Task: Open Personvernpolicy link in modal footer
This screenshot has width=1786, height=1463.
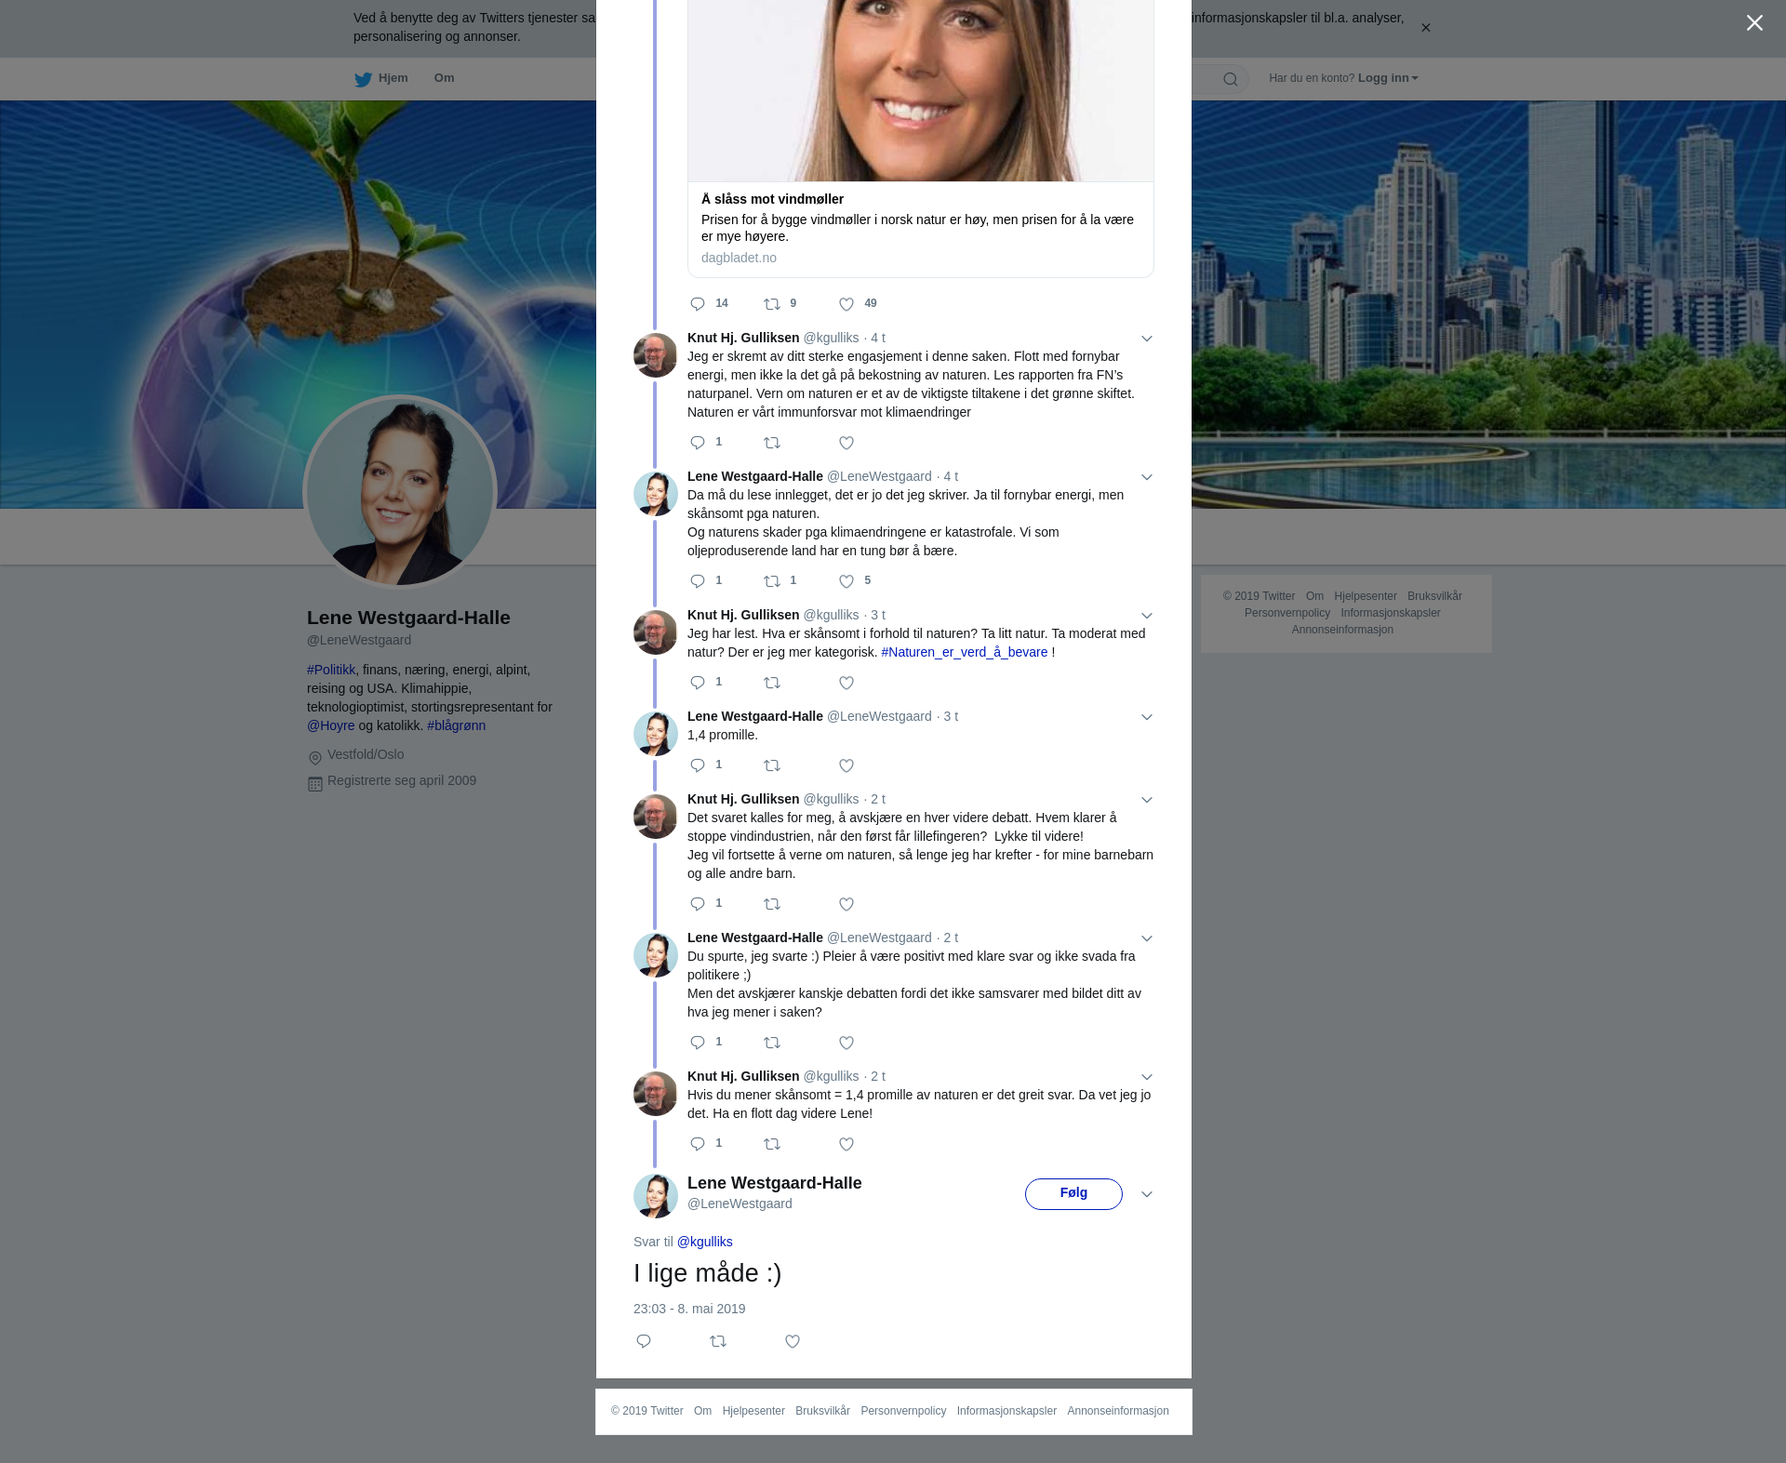Action: [903, 1411]
